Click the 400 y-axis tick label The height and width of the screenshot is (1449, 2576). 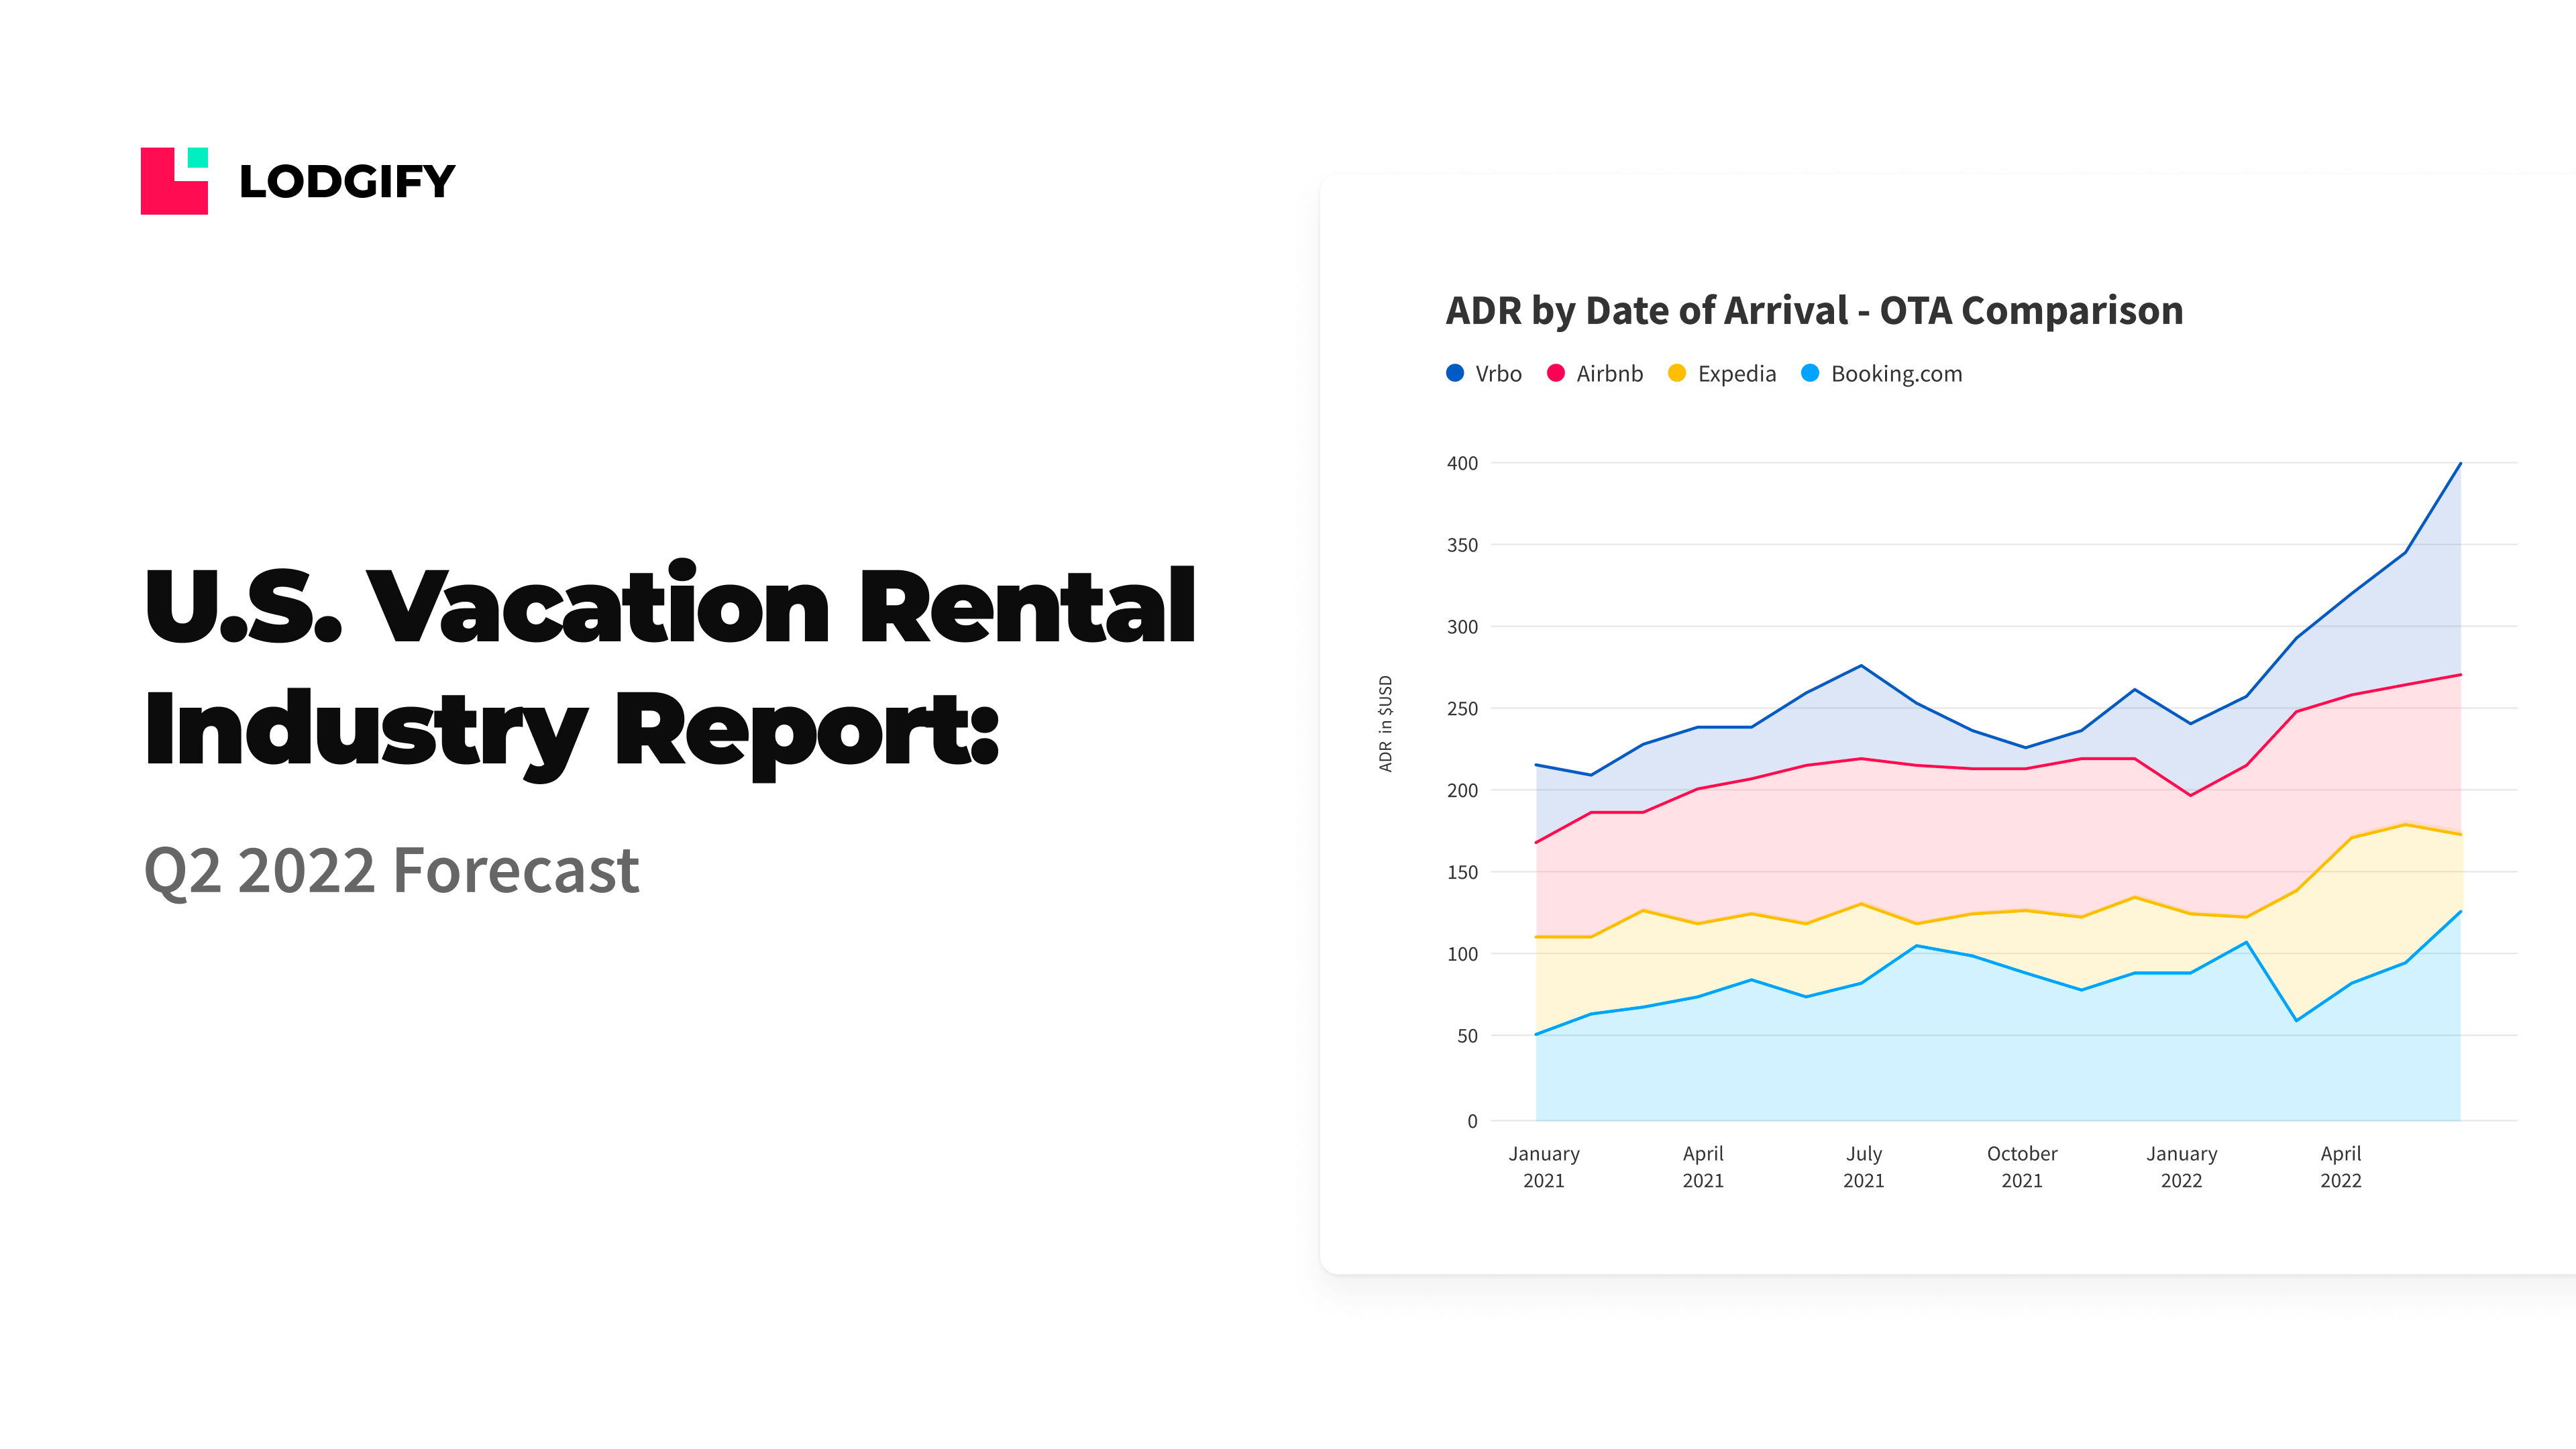[1462, 463]
